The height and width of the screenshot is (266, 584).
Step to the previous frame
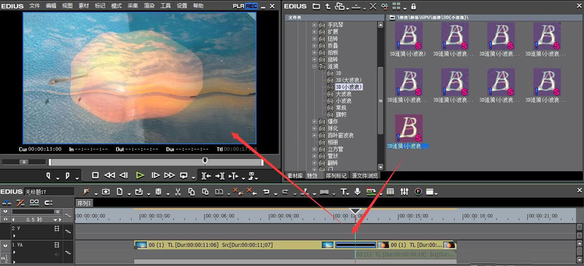point(124,175)
